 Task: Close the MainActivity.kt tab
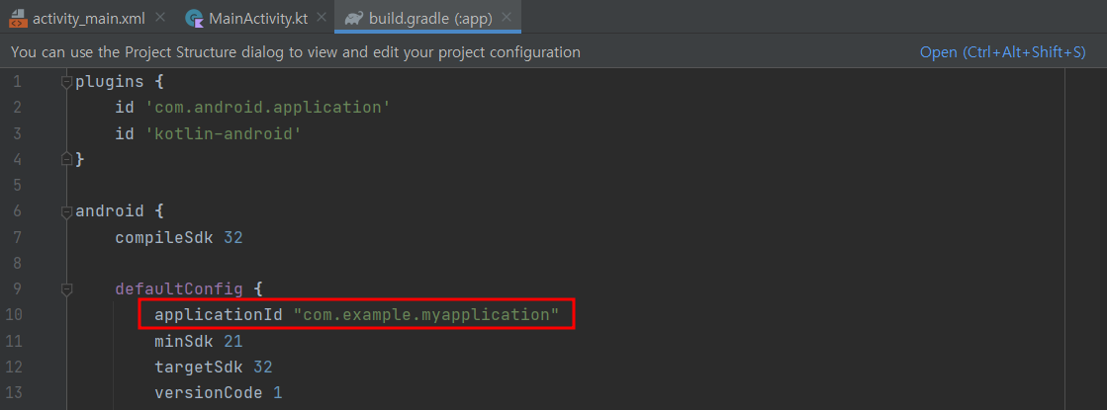tap(323, 19)
